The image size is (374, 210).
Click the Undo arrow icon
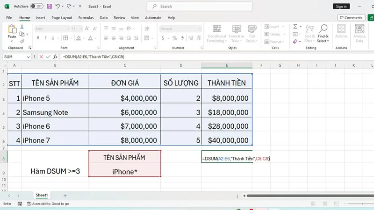coord(58,6)
